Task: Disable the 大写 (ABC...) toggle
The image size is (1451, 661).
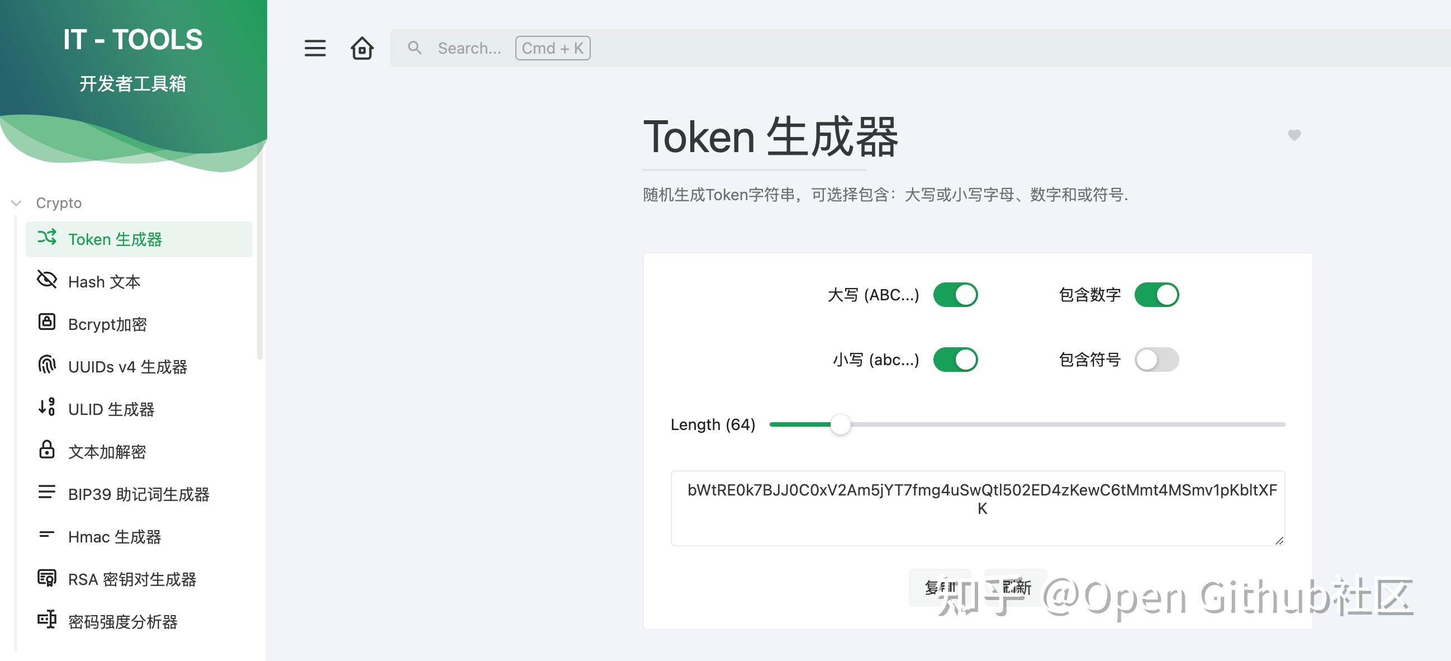Action: click(x=956, y=294)
